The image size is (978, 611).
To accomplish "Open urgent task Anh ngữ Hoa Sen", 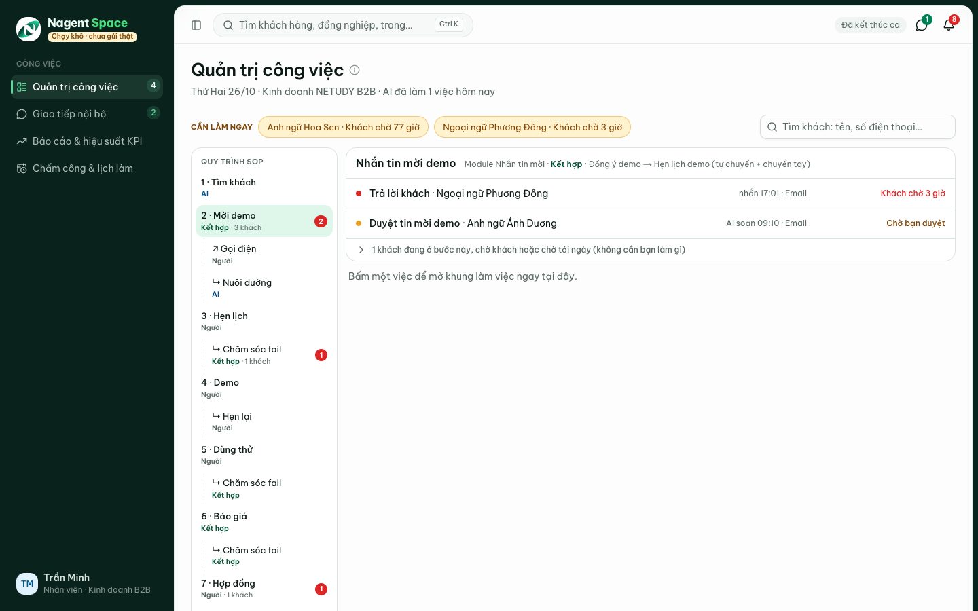I will (x=343, y=127).
